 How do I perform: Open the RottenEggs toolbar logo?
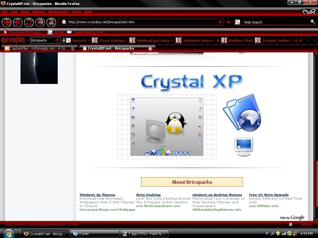pos(13,40)
